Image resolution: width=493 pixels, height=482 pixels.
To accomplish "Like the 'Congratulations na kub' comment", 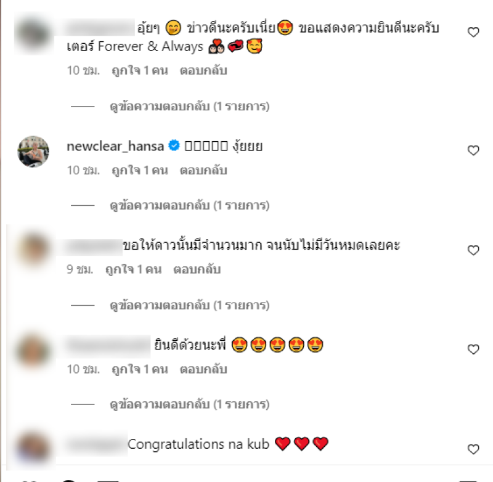I will (x=473, y=449).
